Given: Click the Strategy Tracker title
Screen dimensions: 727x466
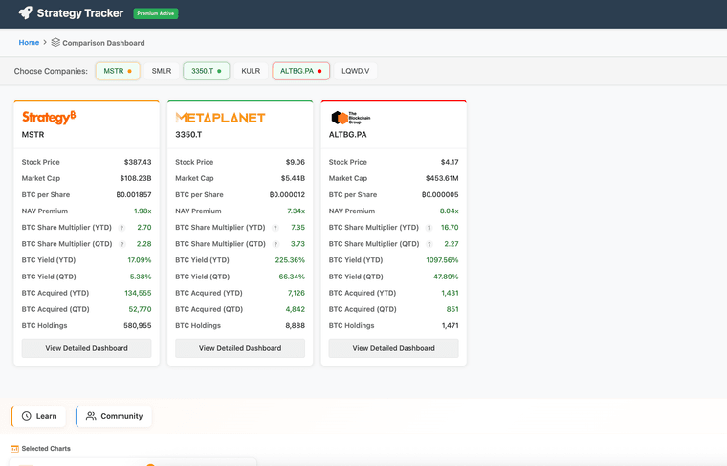Looking at the screenshot, I should pos(80,13).
